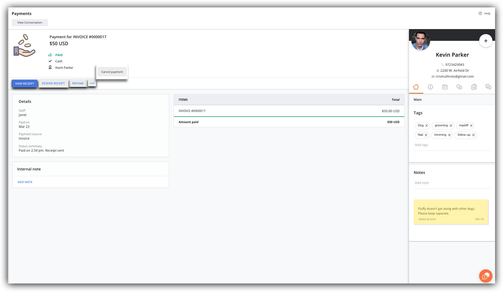Remove the follow-up tag
This screenshot has width=503, height=292.
473,135
